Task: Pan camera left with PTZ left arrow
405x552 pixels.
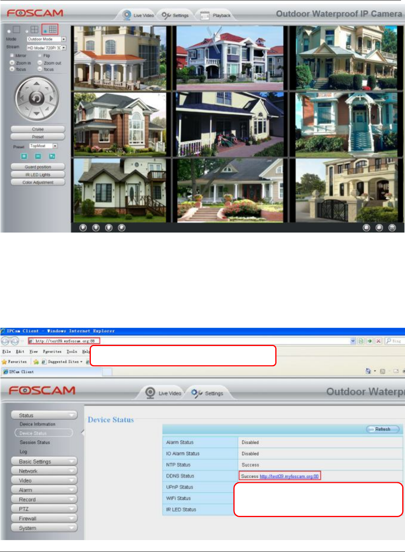Action: click(x=21, y=98)
